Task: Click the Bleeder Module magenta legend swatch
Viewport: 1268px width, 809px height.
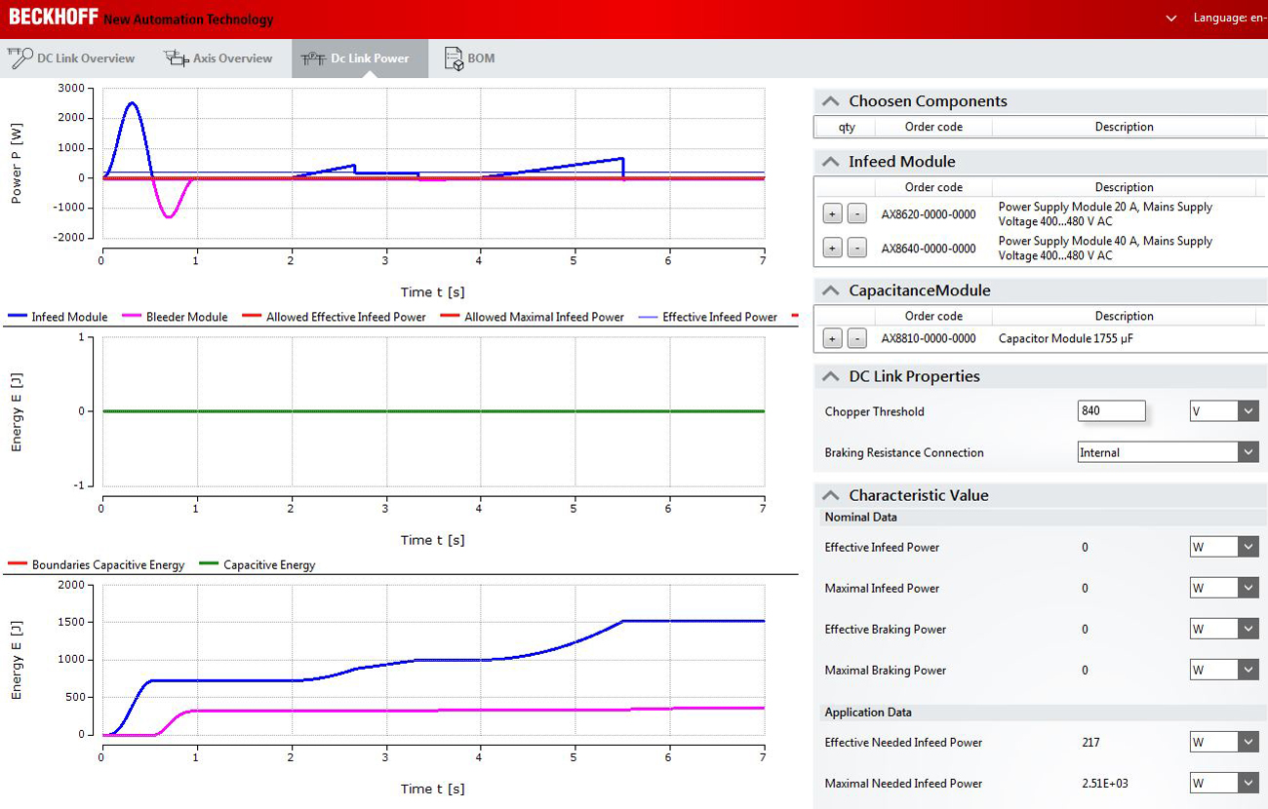Action: [132, 317]
